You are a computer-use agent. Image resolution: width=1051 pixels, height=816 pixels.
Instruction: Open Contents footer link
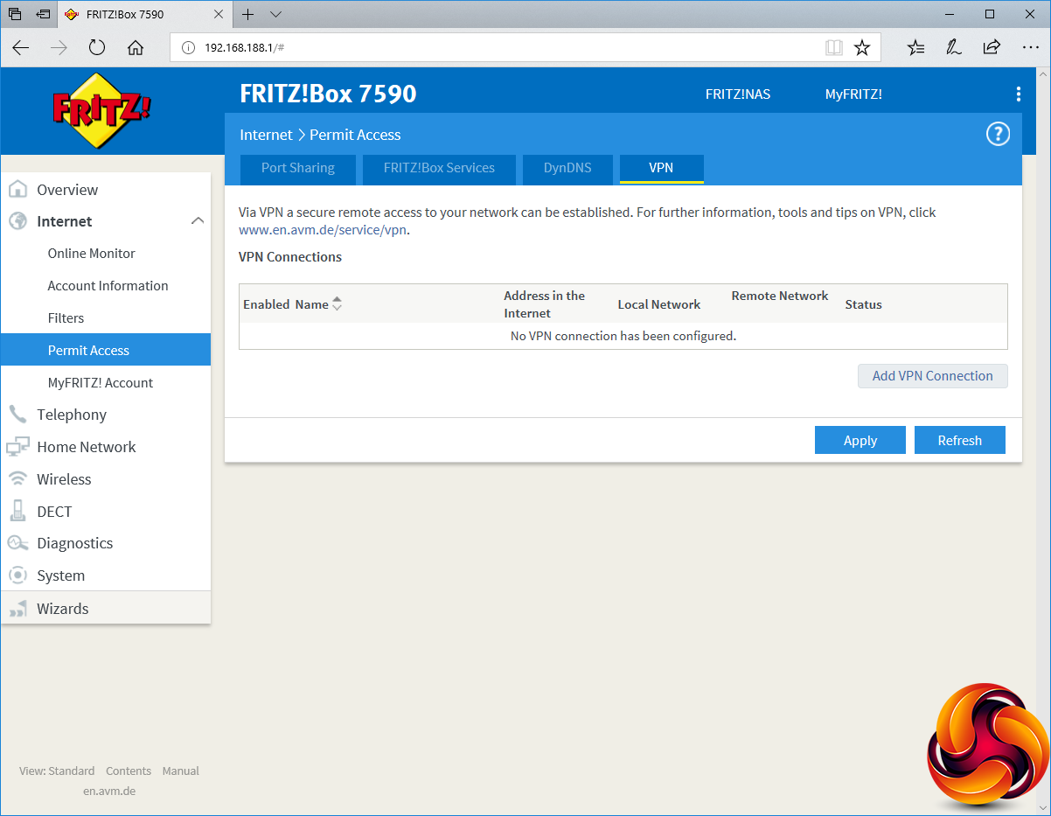[129, 771]
